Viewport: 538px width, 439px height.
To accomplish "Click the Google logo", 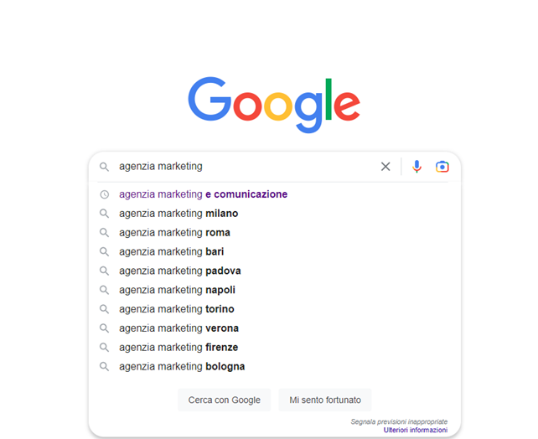I will coord(274,105).
